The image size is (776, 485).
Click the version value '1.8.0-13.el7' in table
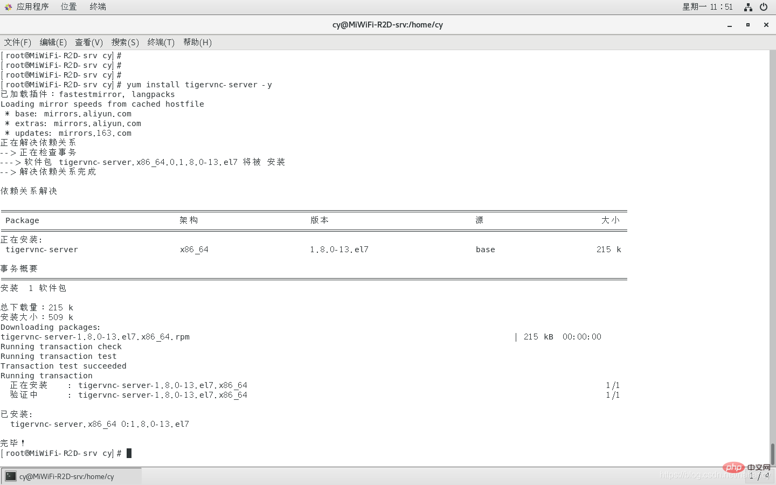tap(339, 250)
